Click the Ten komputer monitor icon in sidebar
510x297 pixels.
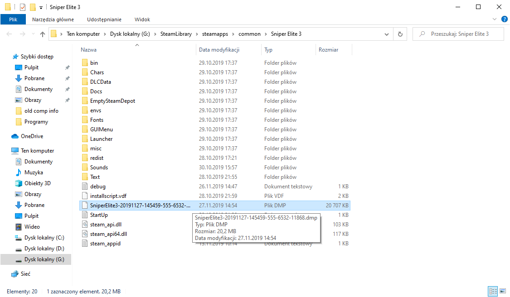15,150
